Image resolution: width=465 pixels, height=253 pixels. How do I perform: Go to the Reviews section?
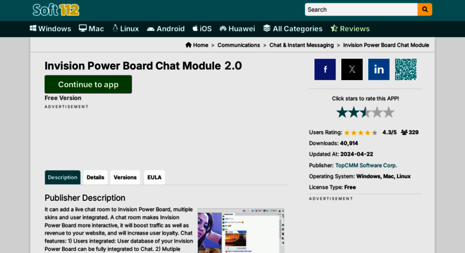pyautogui.click(x=350, y=29)
